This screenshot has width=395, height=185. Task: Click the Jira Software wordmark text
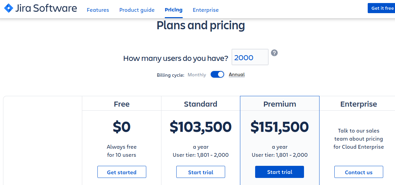click(x=46, y=8)
